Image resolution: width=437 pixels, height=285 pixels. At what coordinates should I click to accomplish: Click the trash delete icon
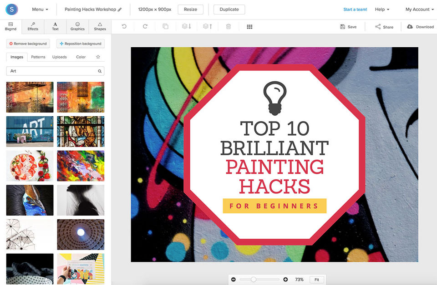tap(229, 27)
